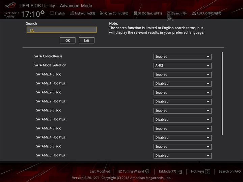Open Last Modified settings
243x182 pixels.
100,171
